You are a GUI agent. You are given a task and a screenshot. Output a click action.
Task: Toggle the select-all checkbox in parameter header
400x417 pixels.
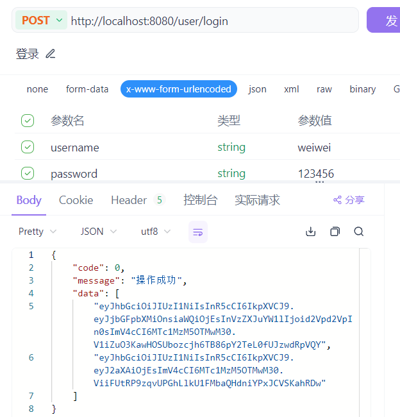(x=28, y=121)
